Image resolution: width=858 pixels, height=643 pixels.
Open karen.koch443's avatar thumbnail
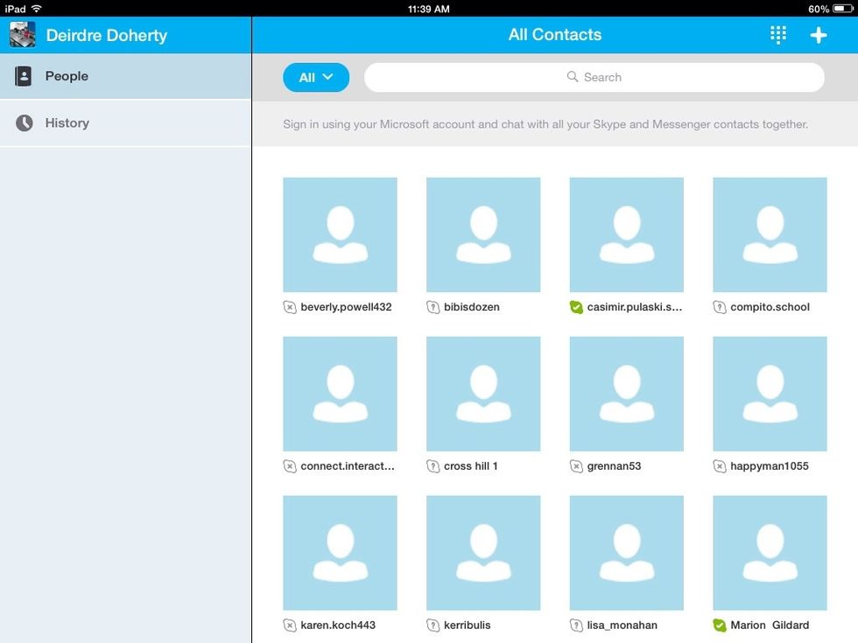point(340,553)
